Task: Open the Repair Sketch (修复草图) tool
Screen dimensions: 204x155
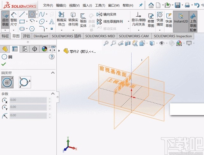Action: point(151,19)
